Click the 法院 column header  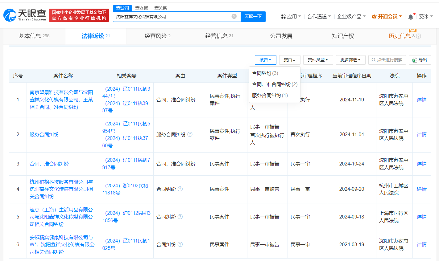click(394, 75)
